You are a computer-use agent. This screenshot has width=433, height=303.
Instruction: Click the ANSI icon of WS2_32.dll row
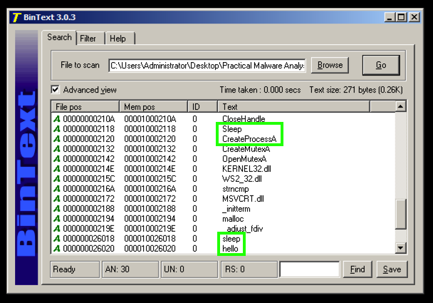(57, 179)
